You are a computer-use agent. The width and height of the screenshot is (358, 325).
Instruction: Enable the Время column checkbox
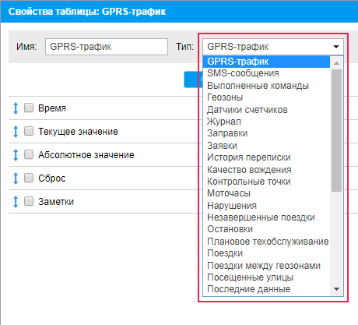pyautogui.click(x=29, y=108)
